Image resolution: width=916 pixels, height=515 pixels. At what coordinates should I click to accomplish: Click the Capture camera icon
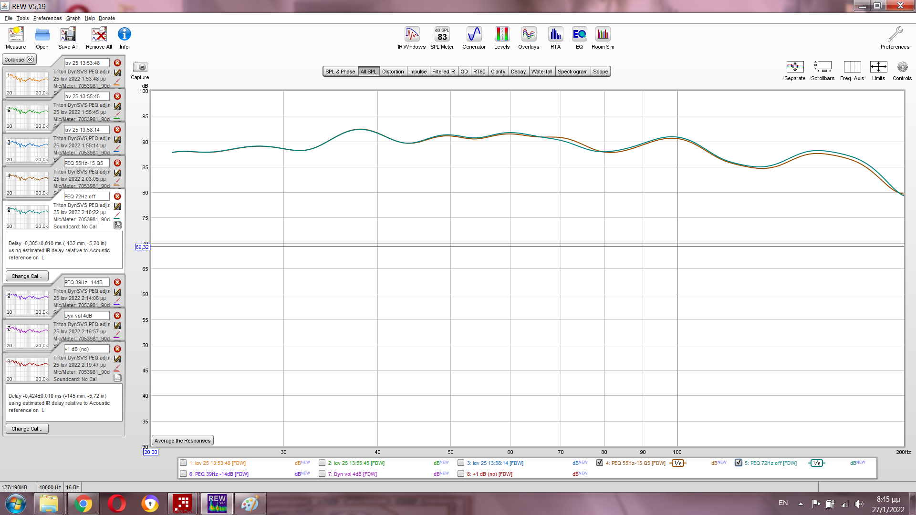(140, 67)
